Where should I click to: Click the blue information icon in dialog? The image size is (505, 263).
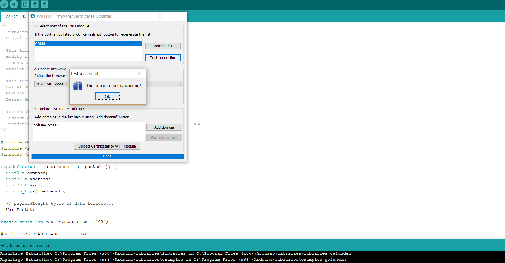(78, 86)
